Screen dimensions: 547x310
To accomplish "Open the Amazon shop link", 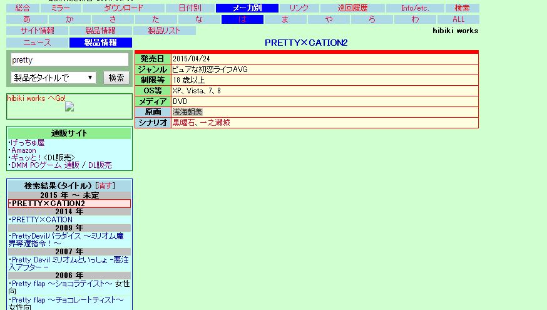I will coord(24,150).
